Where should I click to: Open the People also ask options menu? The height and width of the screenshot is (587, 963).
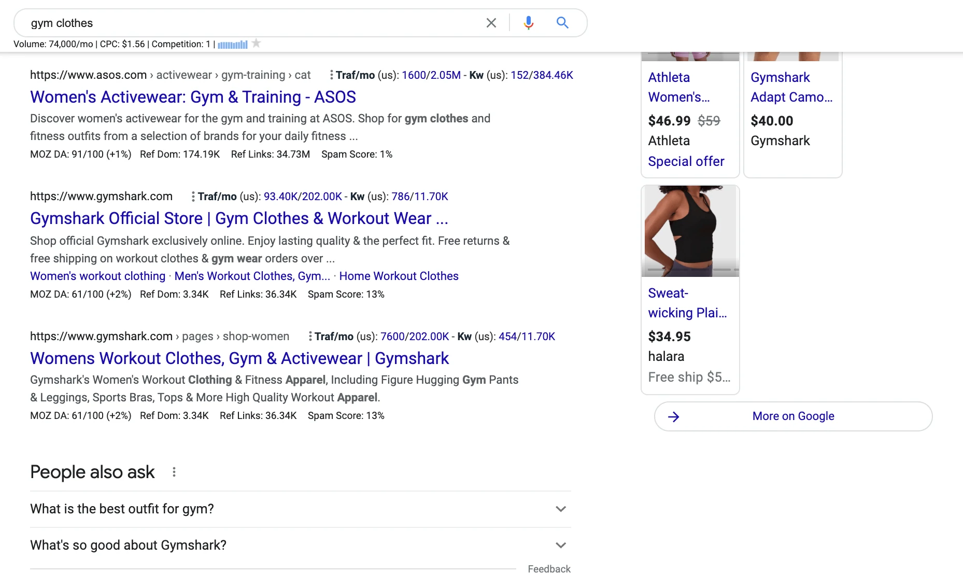pos(174,472)
